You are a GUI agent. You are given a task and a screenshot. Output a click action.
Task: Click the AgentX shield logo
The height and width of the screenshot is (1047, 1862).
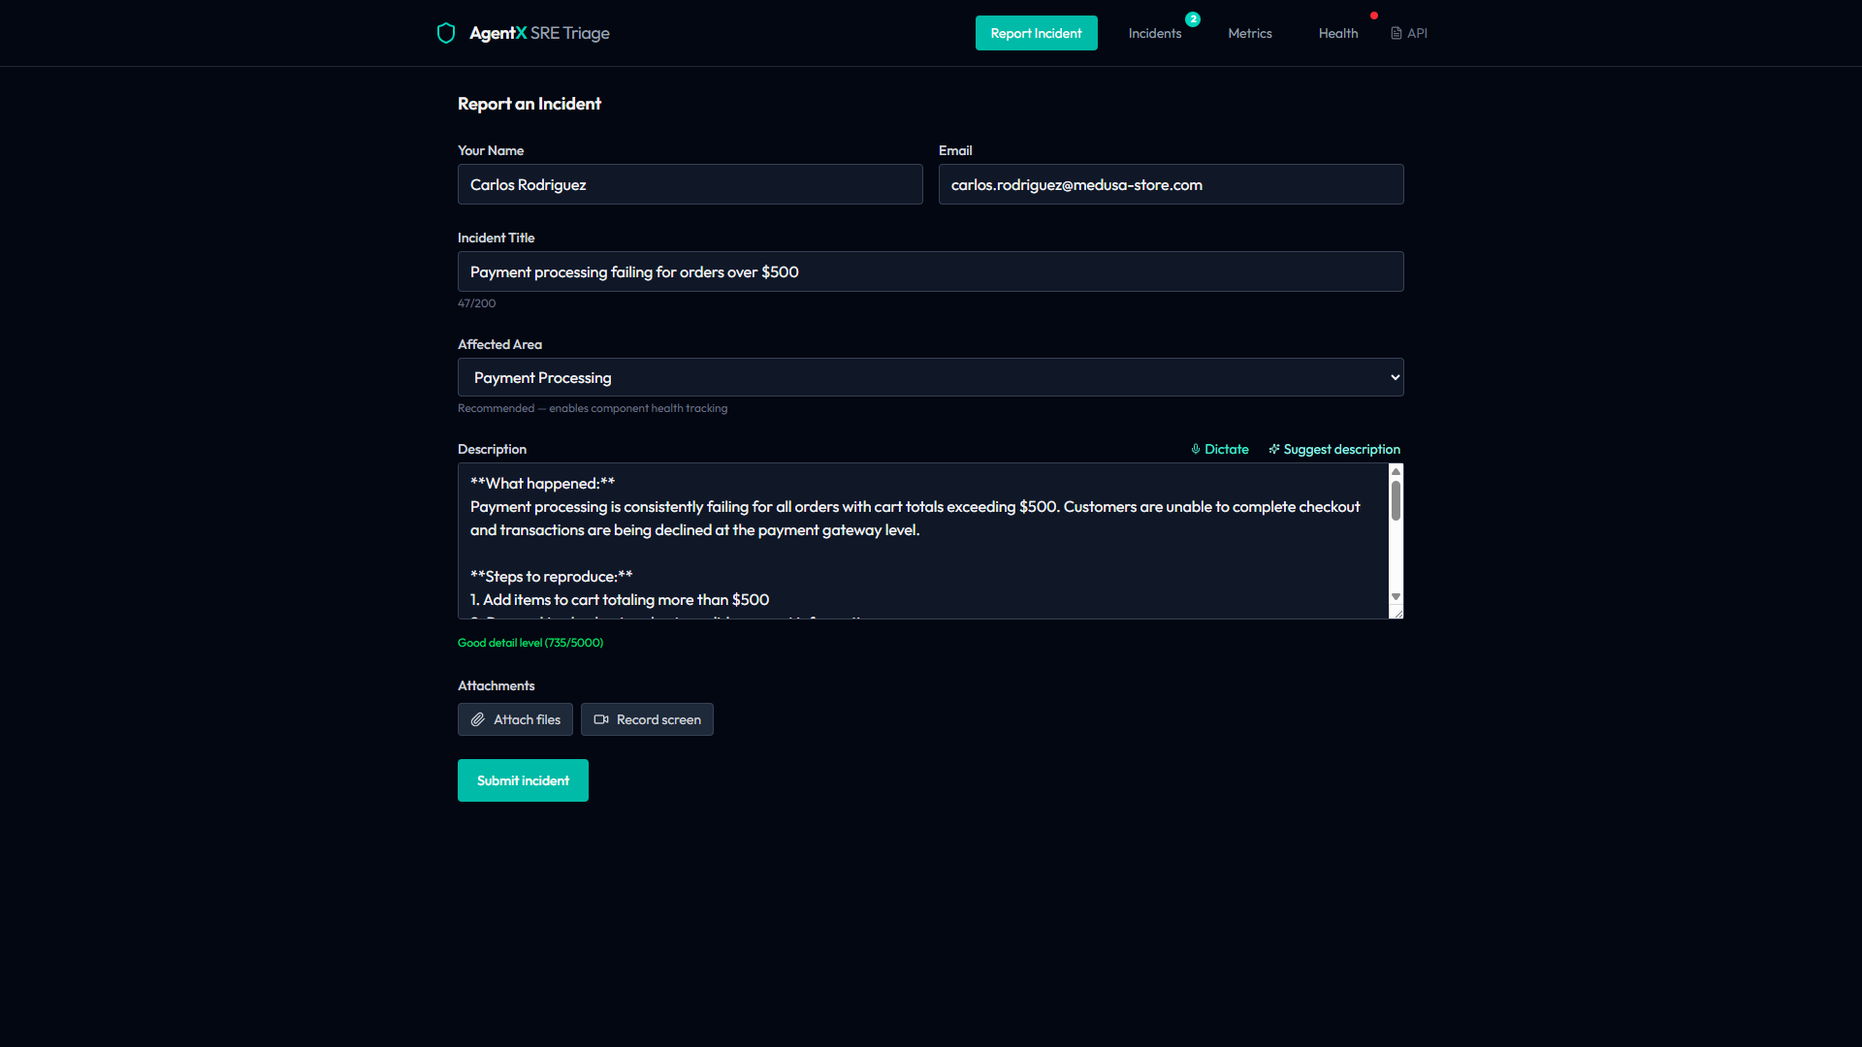[x=446, y=32]
